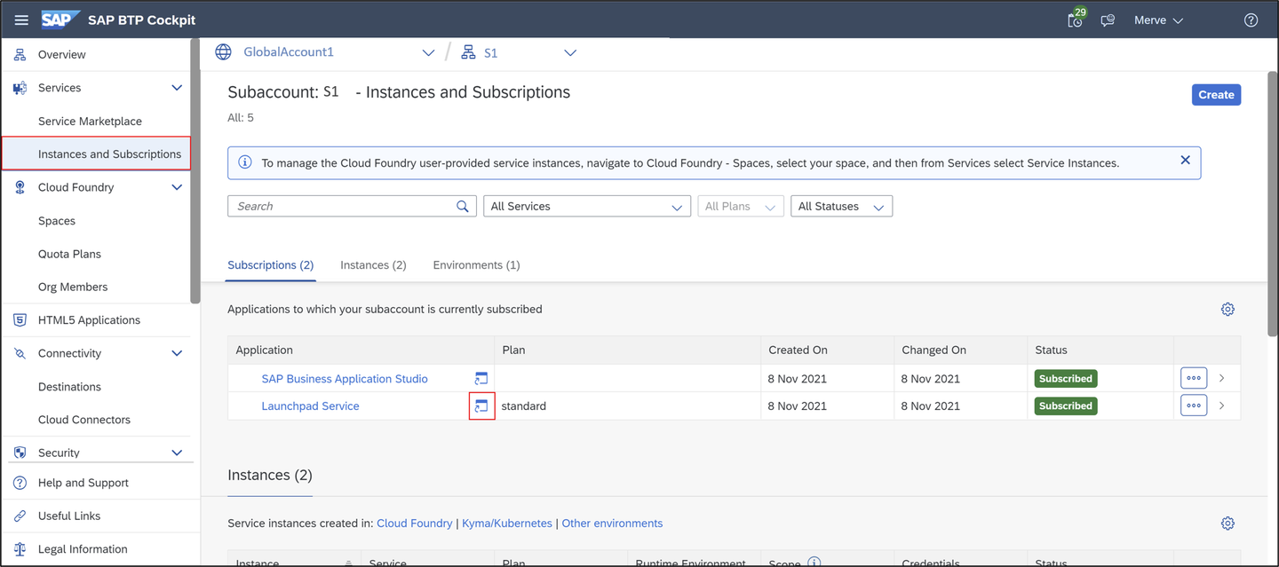
Task: Open the Launchpad Service link
Action: coord(310,406)
